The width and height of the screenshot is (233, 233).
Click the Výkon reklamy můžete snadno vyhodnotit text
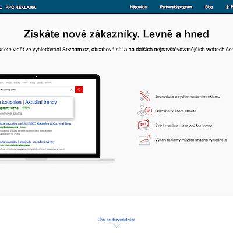coord(191,140)
